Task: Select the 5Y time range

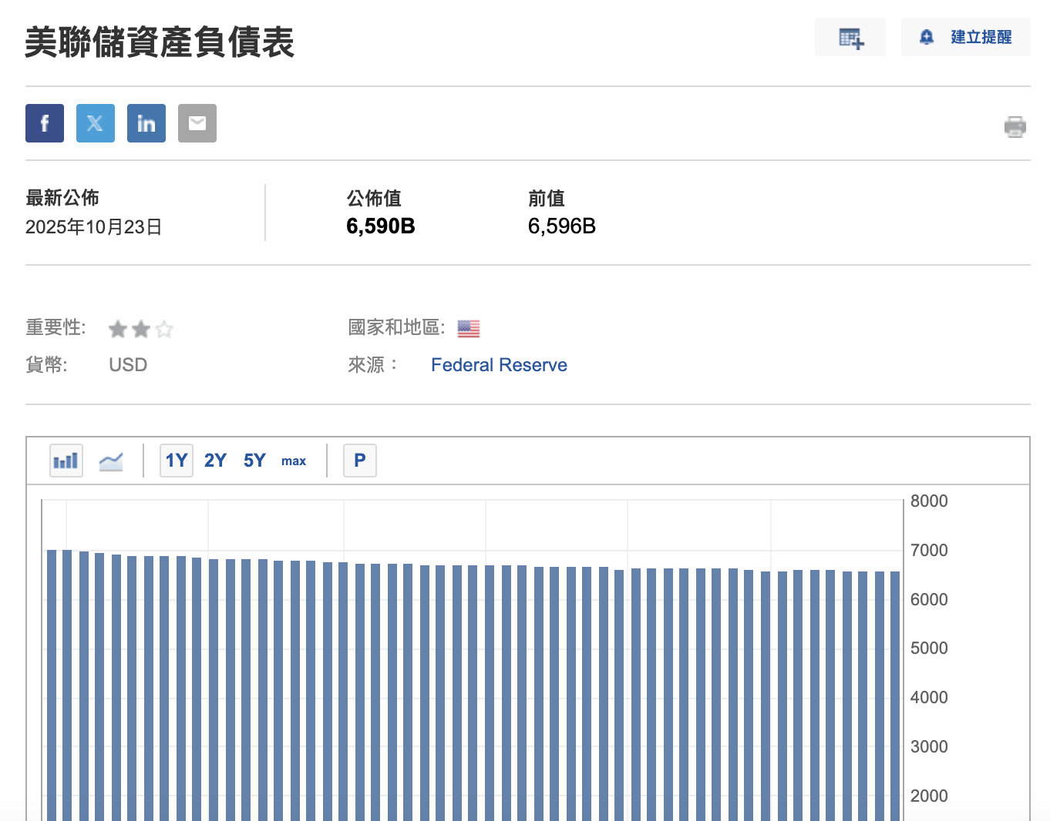Action: 254,461
